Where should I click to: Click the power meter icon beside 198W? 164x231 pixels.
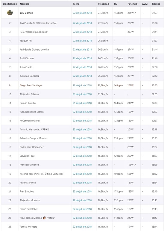135,165
